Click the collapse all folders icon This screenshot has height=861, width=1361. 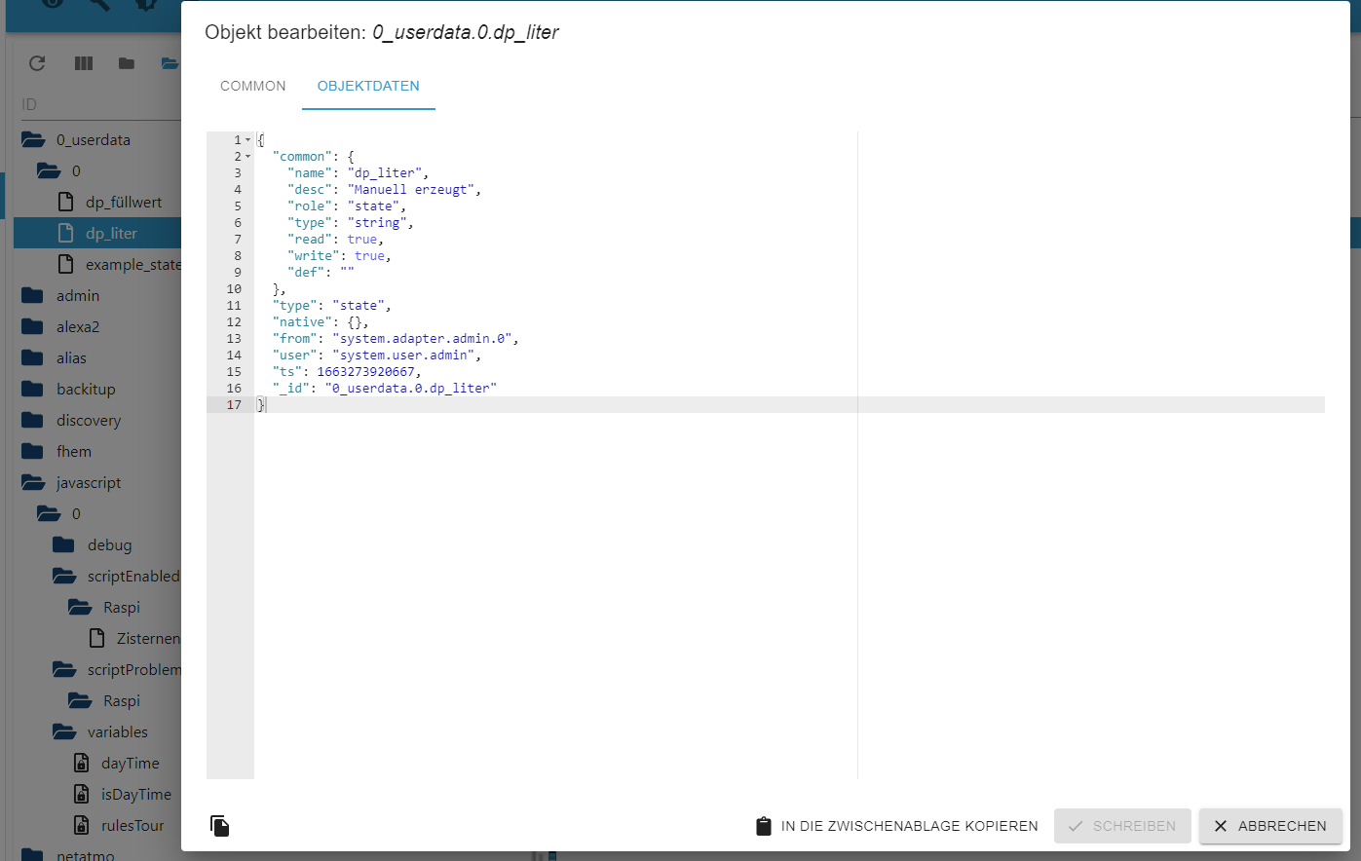click(127, 63)
